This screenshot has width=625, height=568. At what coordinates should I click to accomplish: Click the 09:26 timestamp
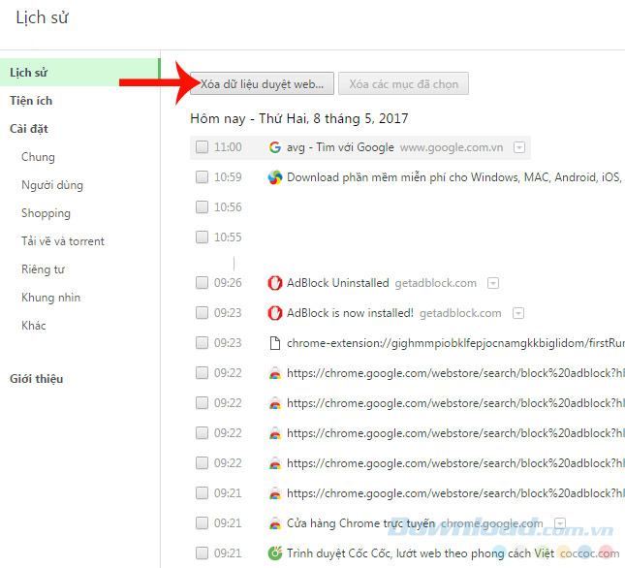coord(228,283)
